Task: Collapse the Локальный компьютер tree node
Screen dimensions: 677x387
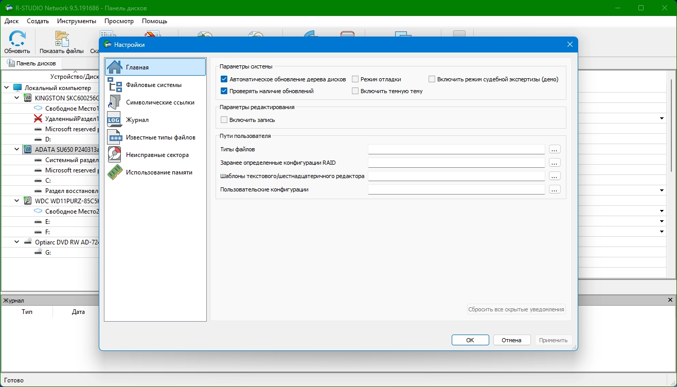Action: [7, 88]
